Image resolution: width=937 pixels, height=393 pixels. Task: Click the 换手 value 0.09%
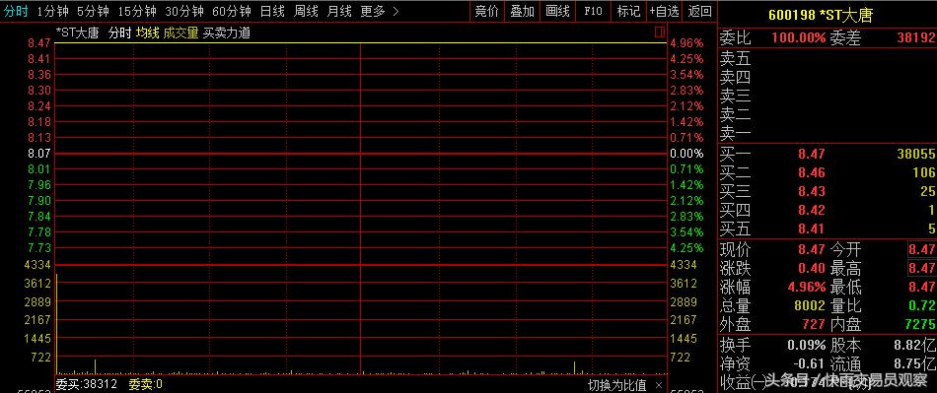click(x=807, y=346)
